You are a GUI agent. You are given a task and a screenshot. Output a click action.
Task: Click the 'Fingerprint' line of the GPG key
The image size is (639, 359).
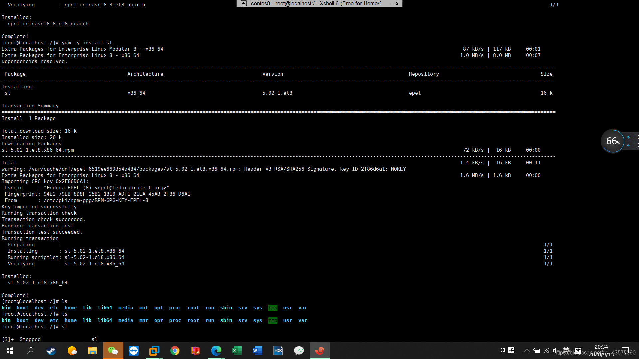tap(97, 194)
